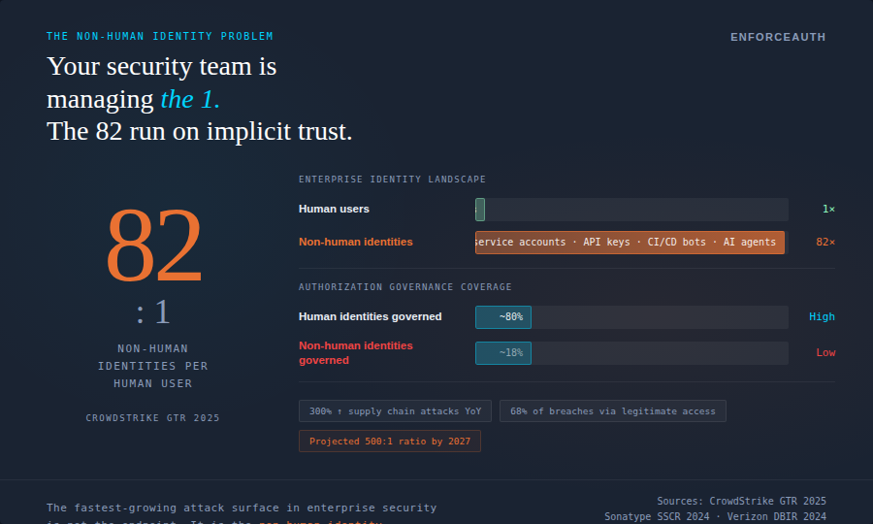Click 'Human identities governed' row label

pyautogui.click(x=370, y=317)
